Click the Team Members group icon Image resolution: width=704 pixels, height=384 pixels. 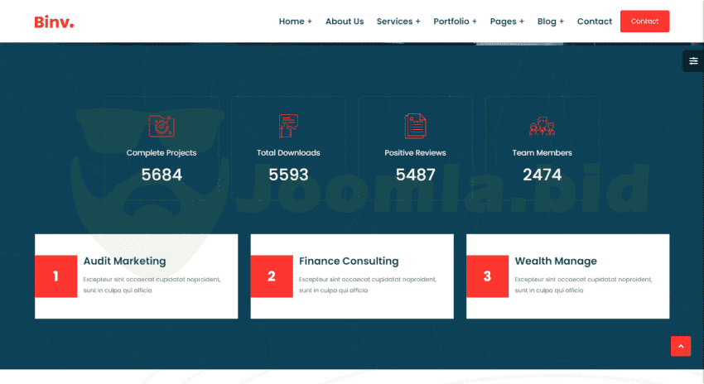542,127
